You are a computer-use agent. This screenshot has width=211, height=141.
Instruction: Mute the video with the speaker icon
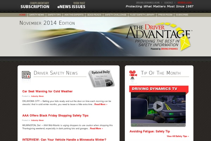pyautogui.click(x=178, y=125)
